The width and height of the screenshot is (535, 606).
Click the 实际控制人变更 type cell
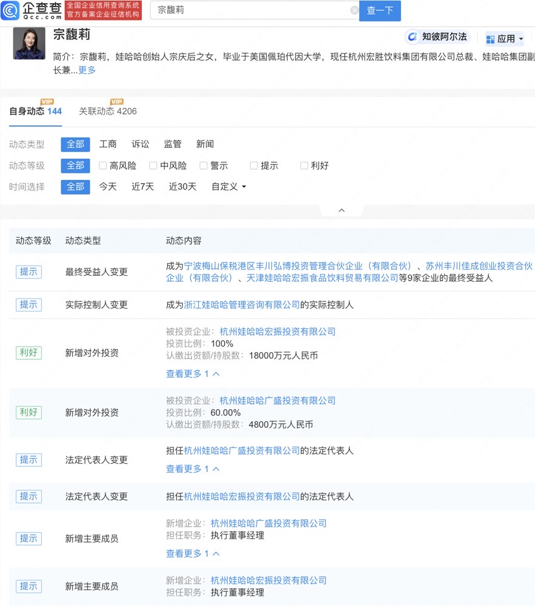(96, 305)
